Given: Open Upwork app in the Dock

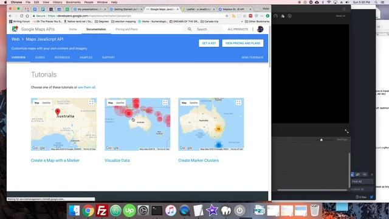Looking at the screenshot, I should [129, 210].
